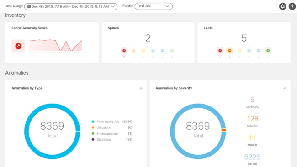Select the blue info icon under Leafs
297x167 pixels.
258,51
